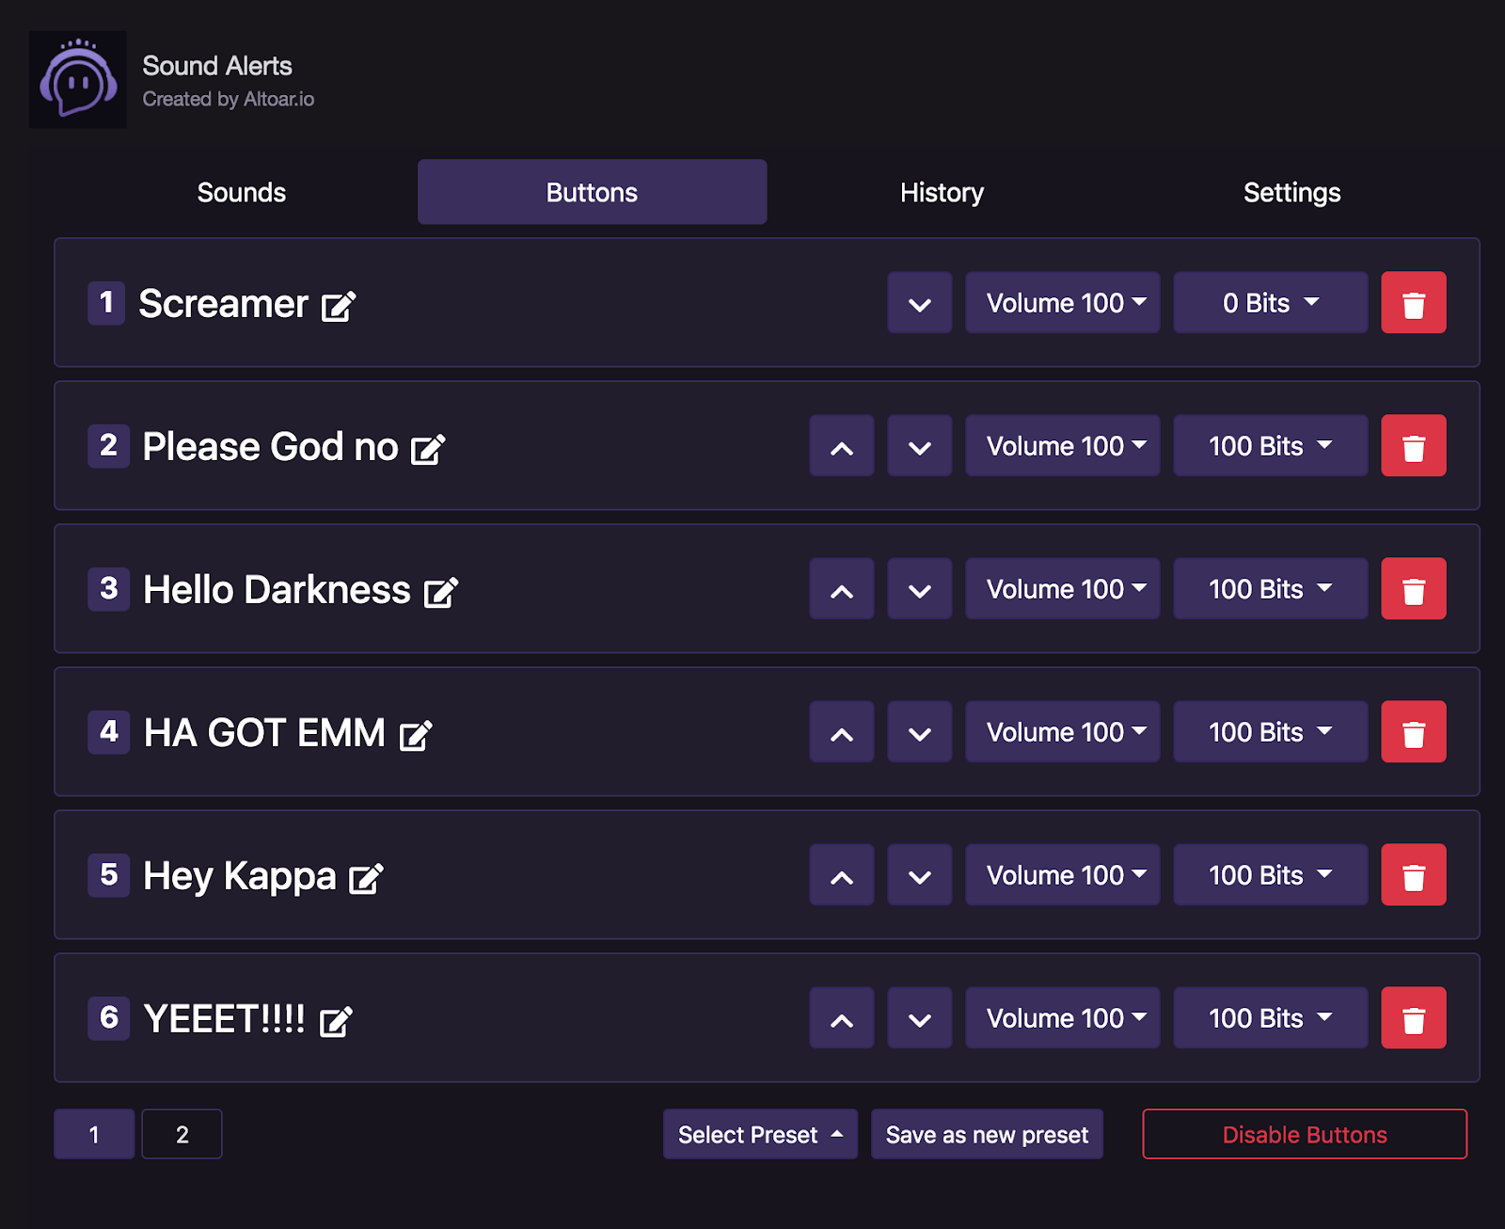This screenshot has height=1229, width=1505.
Task: Expand the Select Preset menu
Action: pyautogui.click(x=760, y=1134)
